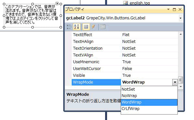The image size is (194, 120).
Task: Click the NotSet value of TextHAlign
Action: coord(129,42)
